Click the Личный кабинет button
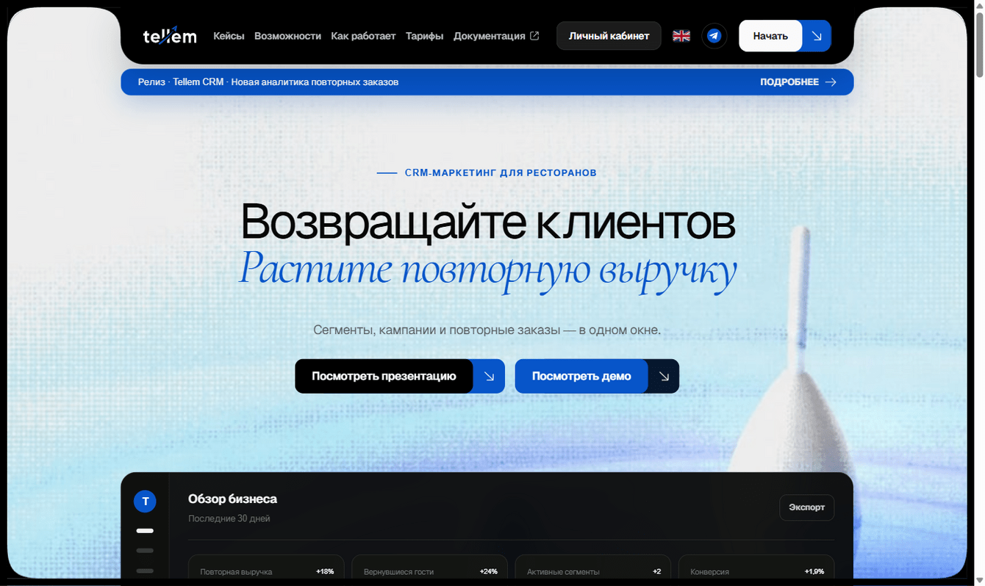Image resolution: width=985 pixels, height=586 pixels. (609, 36)
